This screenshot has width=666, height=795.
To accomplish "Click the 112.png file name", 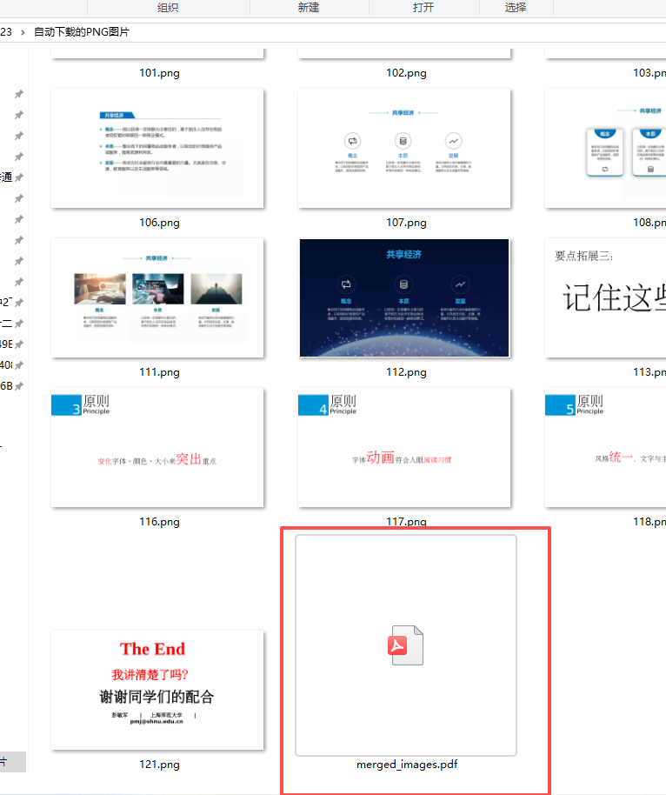I will [406, 372].
